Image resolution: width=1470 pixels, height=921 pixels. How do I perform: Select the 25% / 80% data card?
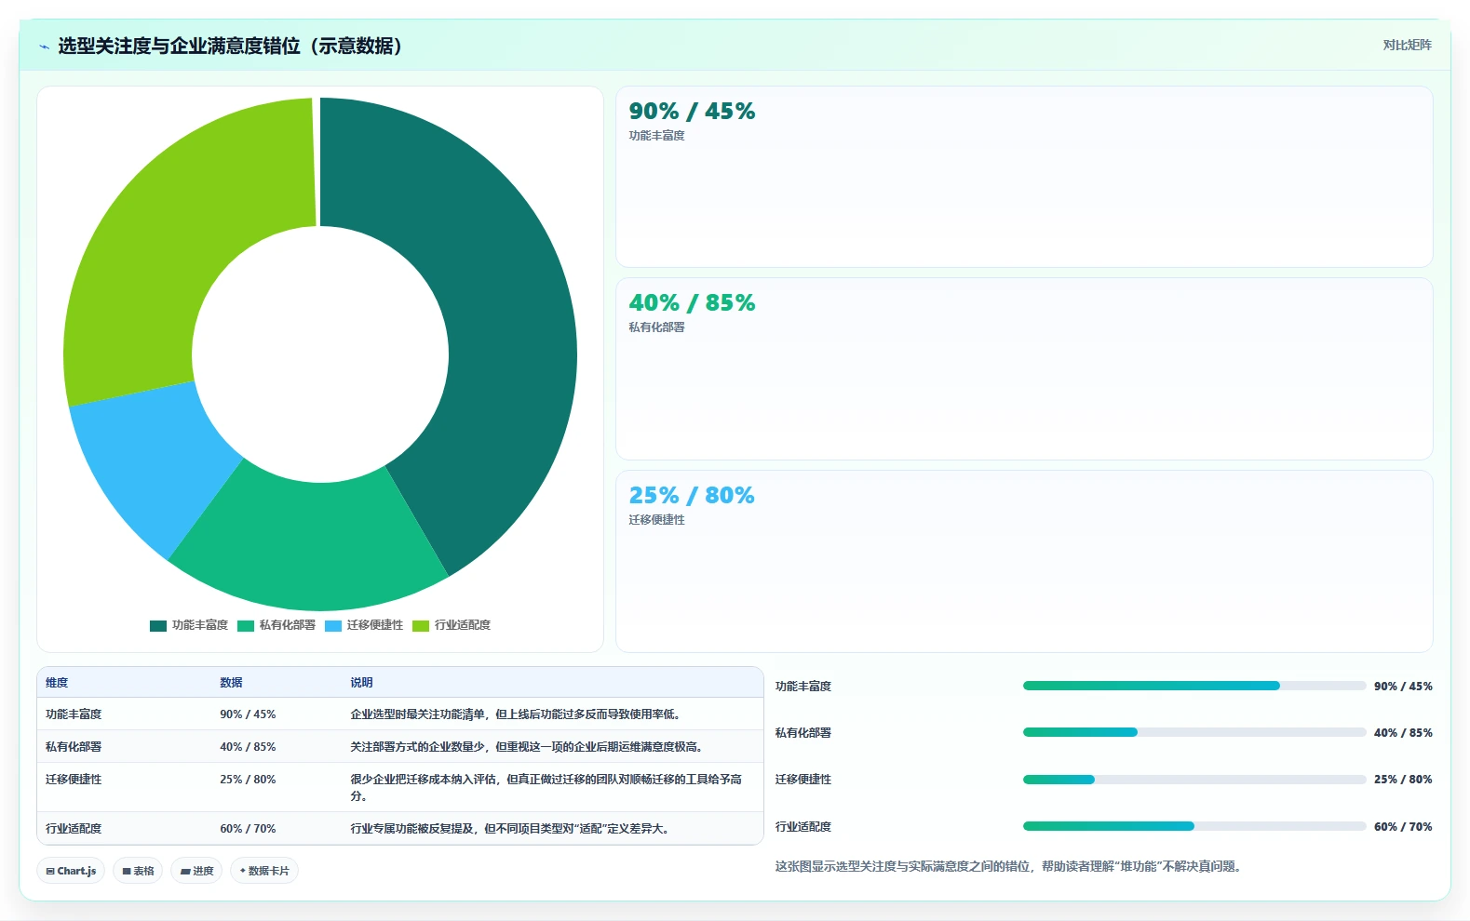tap(1024, 561)
